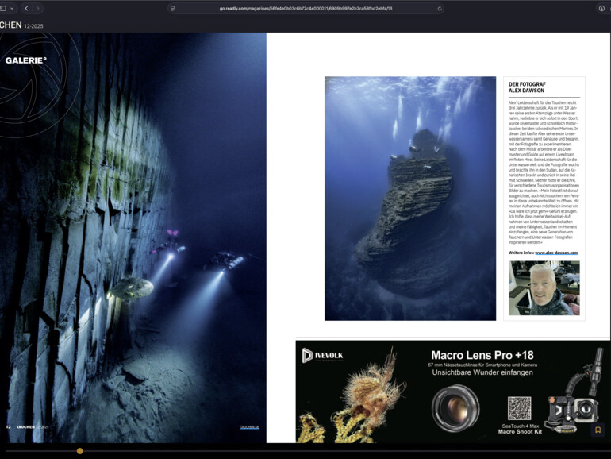Click the underwater rock formation photo
The width and height of the screenshot is (611, 459).
pyautogui.click(x=409, y=199)
